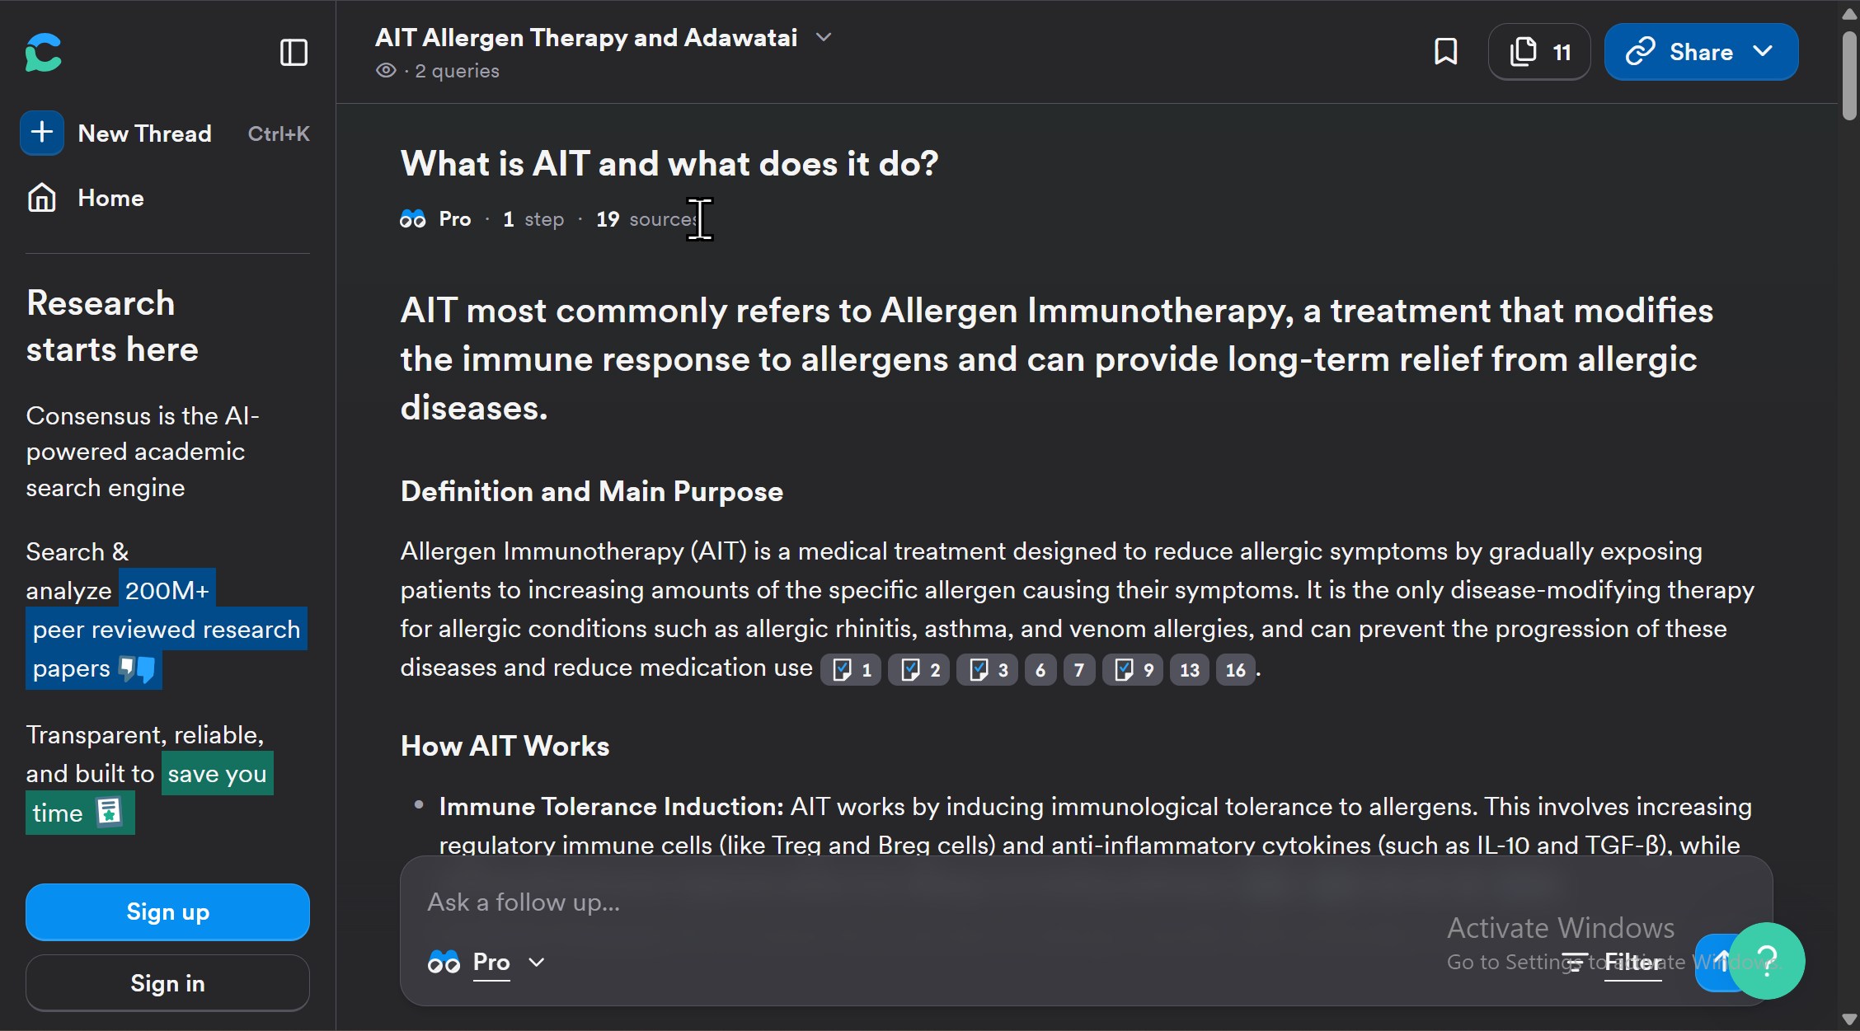
Task: Show the 1 step details
Action: (x=533, y=219)
